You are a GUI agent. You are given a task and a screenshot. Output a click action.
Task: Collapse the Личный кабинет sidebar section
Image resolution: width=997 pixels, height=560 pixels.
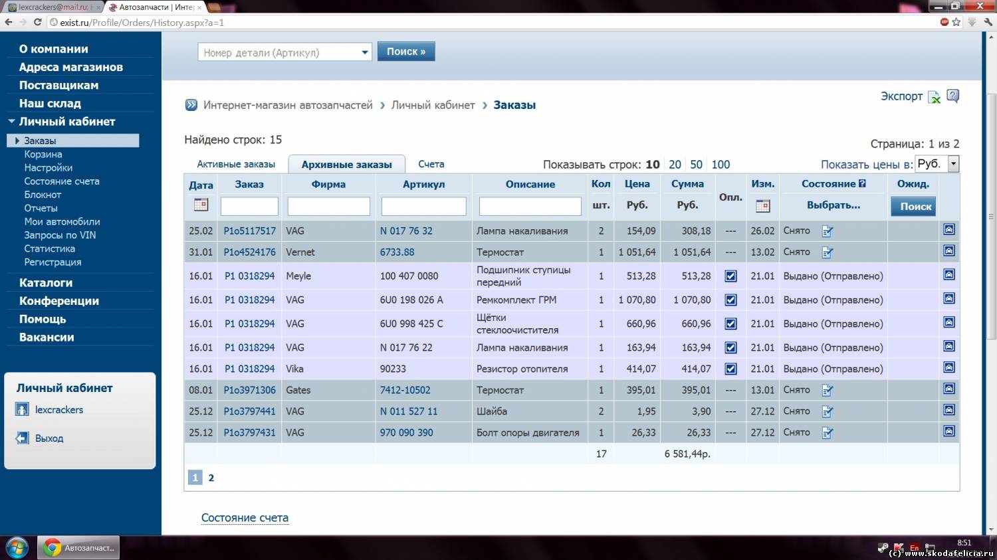click(x=11, y=122)
